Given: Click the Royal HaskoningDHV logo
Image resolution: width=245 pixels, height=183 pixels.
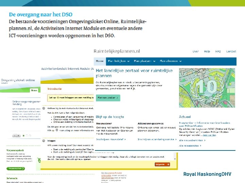Looking at the screenshot, I should pyautogui.click(x=207, y=174).
